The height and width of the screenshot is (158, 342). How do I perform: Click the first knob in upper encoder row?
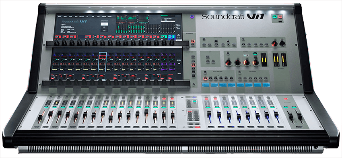click(x=56, y=43)
